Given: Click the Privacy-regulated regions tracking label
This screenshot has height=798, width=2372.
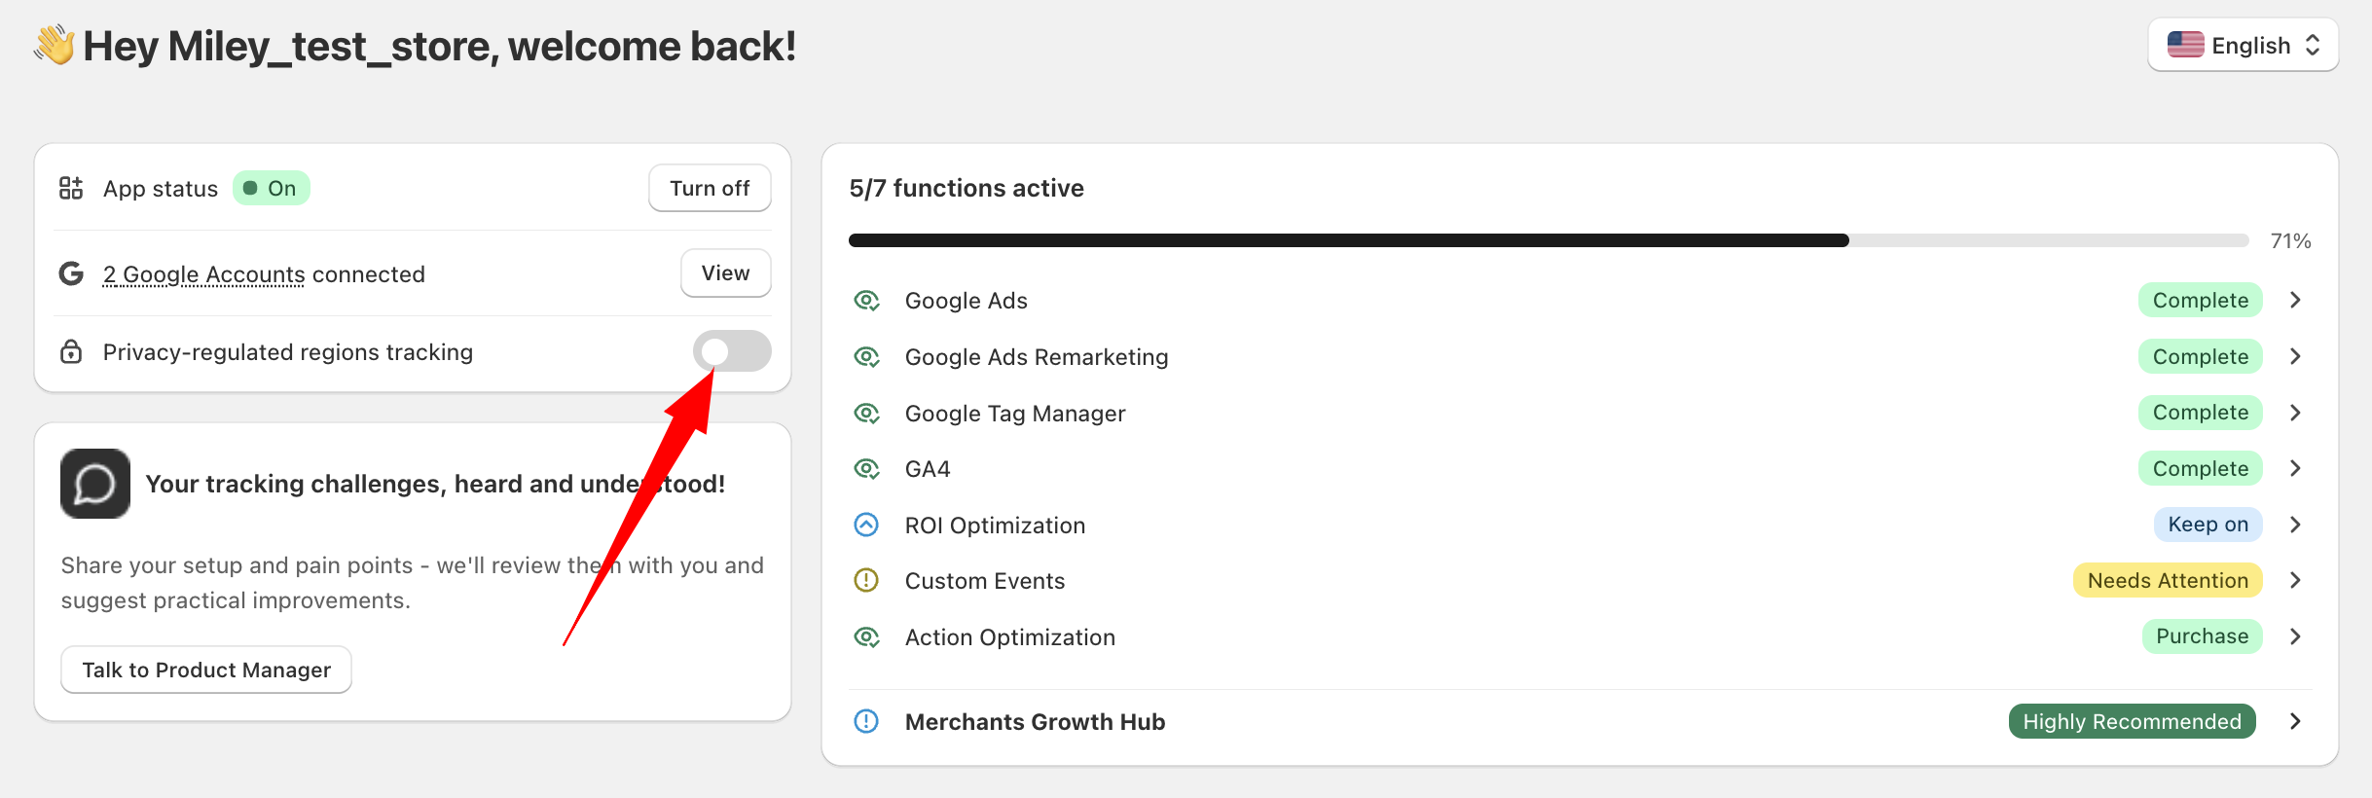Looking at the screenshot, I should (288, 352).
